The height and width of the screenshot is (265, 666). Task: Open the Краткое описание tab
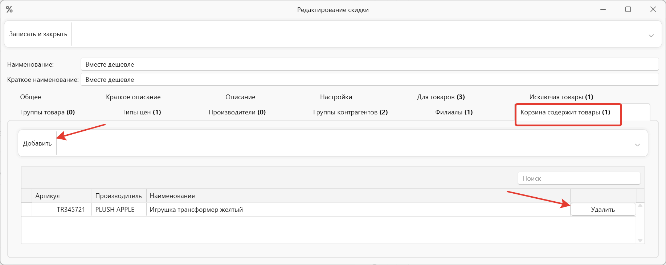(x=133, y=97)
